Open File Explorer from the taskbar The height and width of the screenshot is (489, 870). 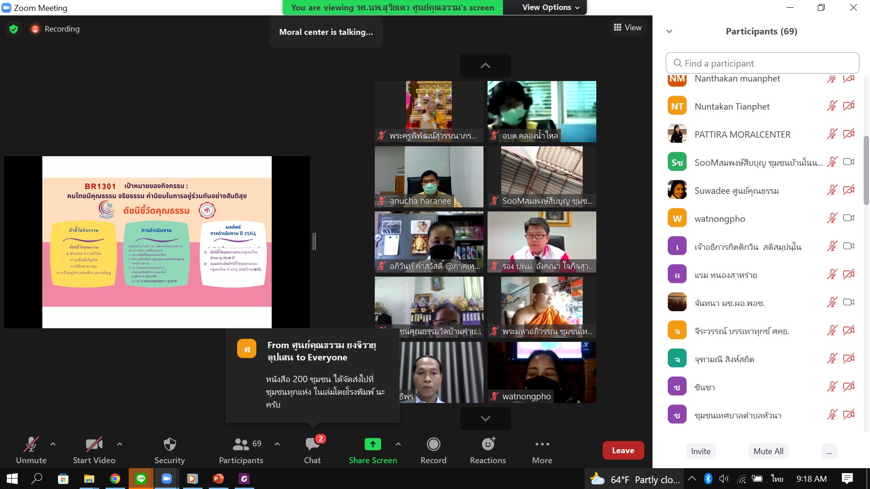click(x=89, y=479)
